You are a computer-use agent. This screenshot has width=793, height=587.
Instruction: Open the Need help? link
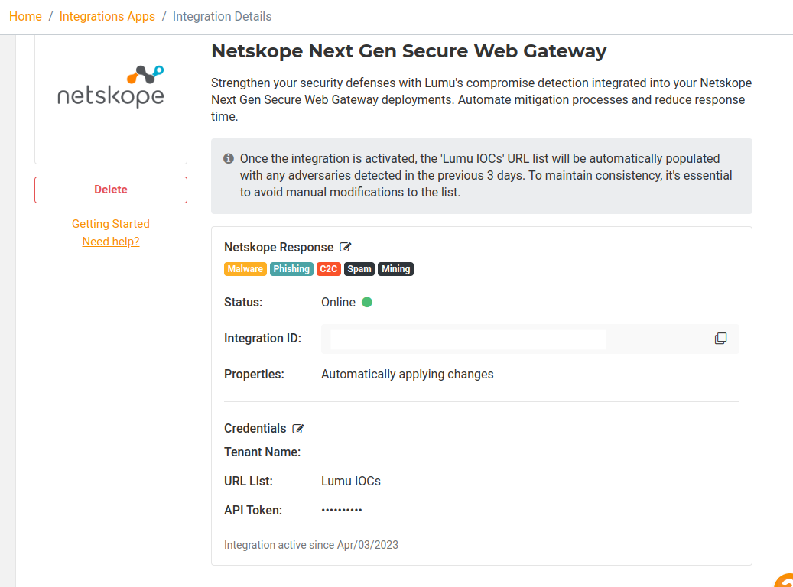(111, 242)
